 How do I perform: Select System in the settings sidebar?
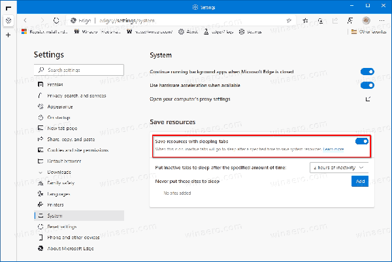79,216
